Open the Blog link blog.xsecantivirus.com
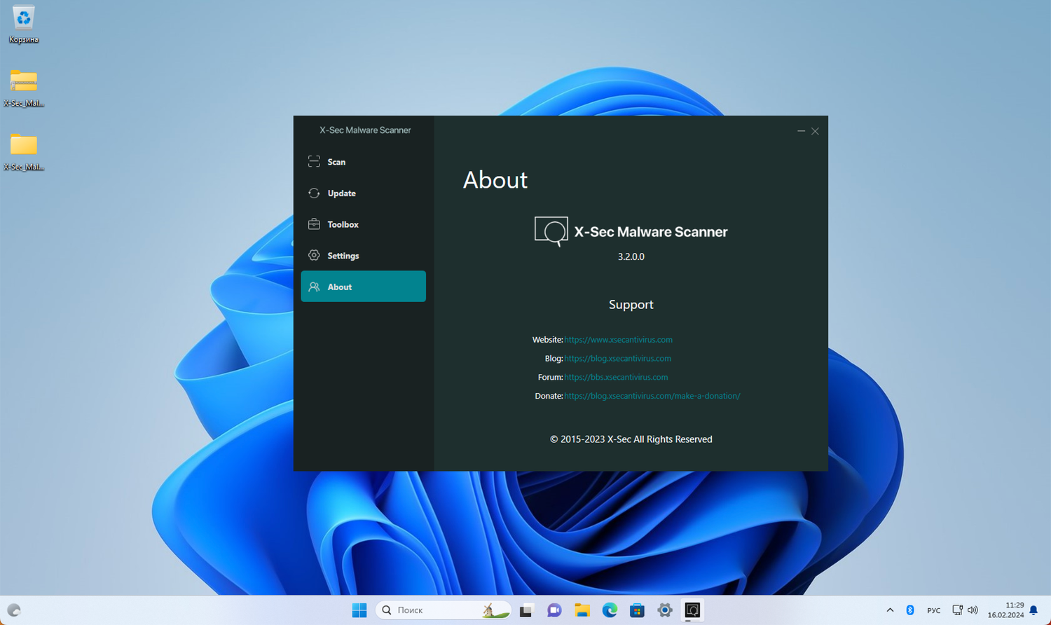Viewport: 1051px width, 625px height. (x=617, y=359)
